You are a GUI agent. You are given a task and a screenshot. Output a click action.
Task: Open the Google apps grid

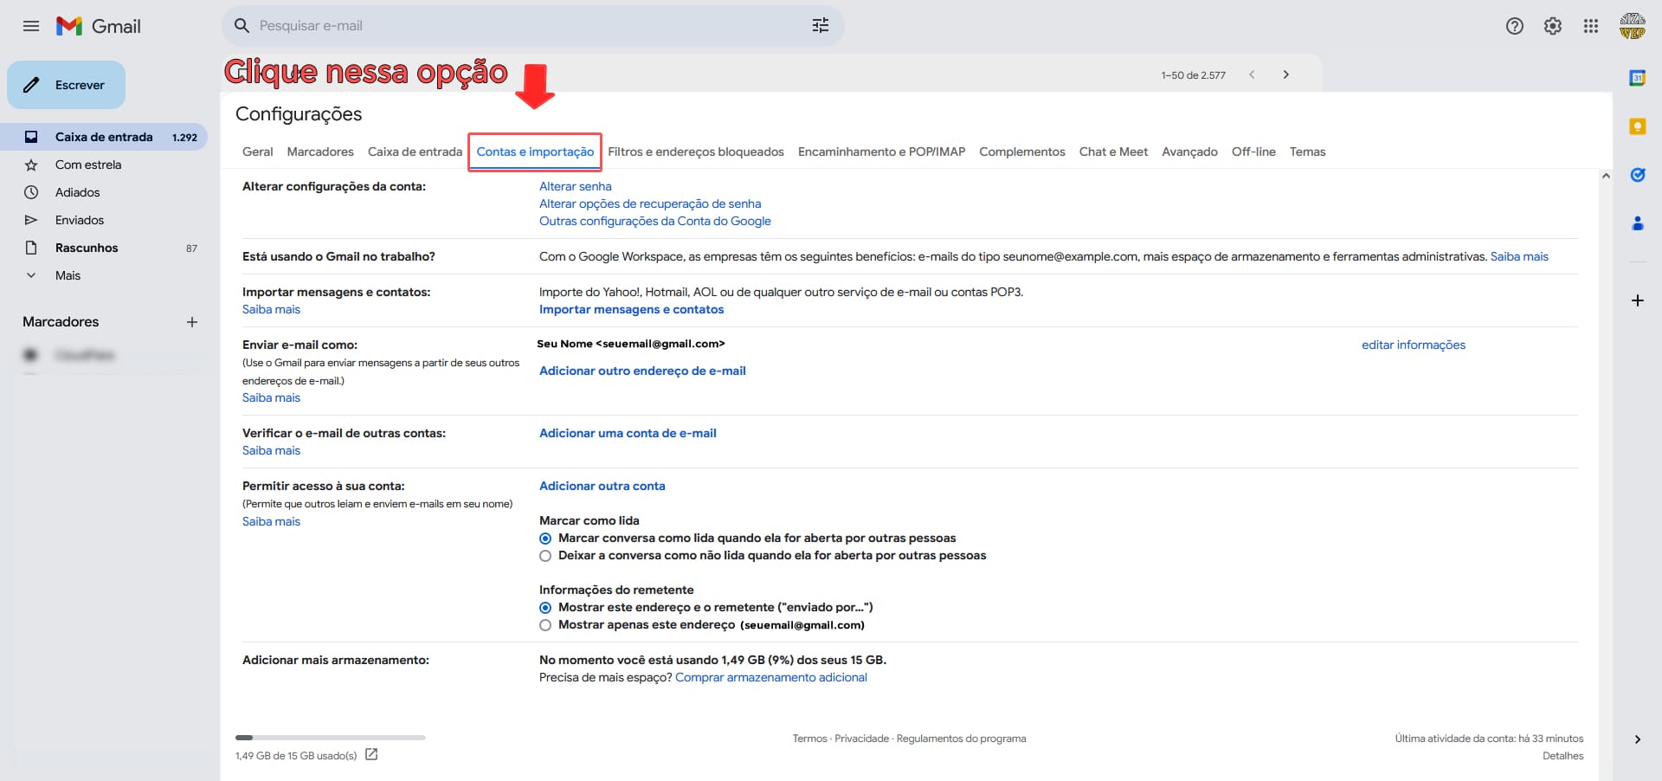pos(1590,26)
